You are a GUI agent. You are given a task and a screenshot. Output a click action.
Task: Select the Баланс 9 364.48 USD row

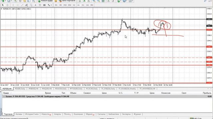[x=107, y=97]
